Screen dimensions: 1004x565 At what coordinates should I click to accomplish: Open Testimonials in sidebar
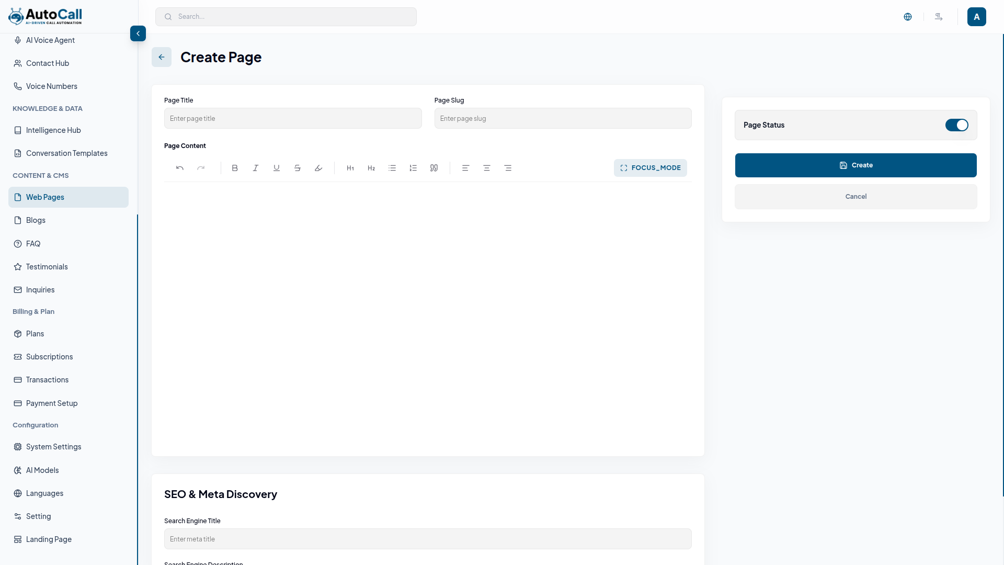[69, 267]
